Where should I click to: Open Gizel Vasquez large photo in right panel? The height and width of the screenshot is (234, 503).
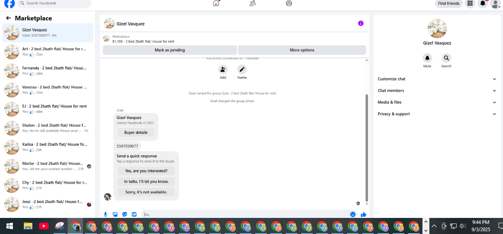437,29
